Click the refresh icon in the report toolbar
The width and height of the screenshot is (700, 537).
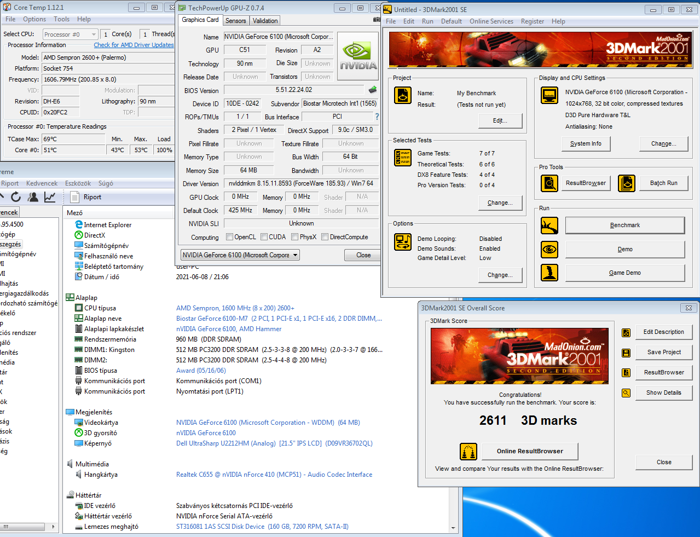[16, 197]
